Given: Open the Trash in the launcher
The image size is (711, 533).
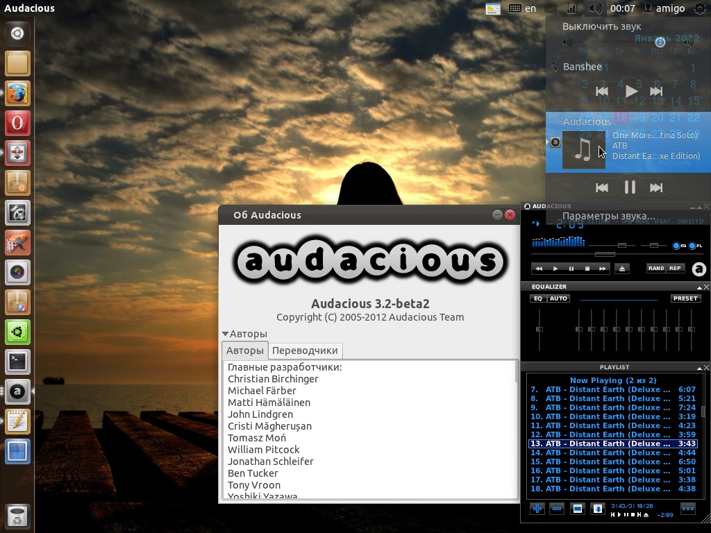Looking at the screenshot, I should click(17, 516).
